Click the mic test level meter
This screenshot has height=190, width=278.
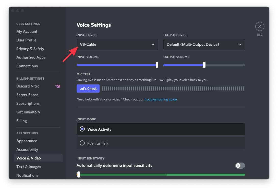(173, 89)
